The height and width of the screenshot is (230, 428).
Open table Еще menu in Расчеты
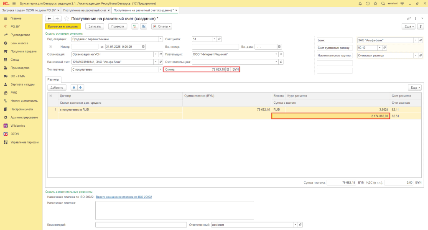[415, 88]
